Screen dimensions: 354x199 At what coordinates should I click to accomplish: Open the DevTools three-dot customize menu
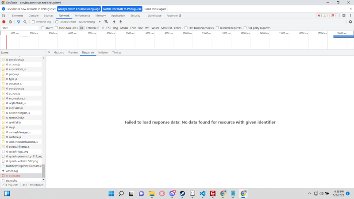350,15
